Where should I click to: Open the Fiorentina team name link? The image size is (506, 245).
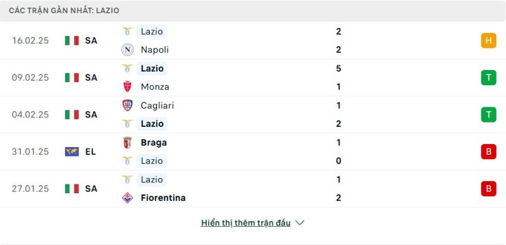(163, 198)
